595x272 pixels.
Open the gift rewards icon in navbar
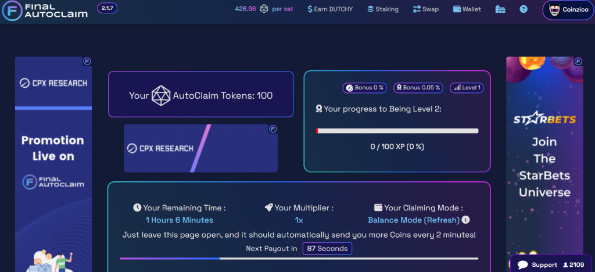point(500,9)
